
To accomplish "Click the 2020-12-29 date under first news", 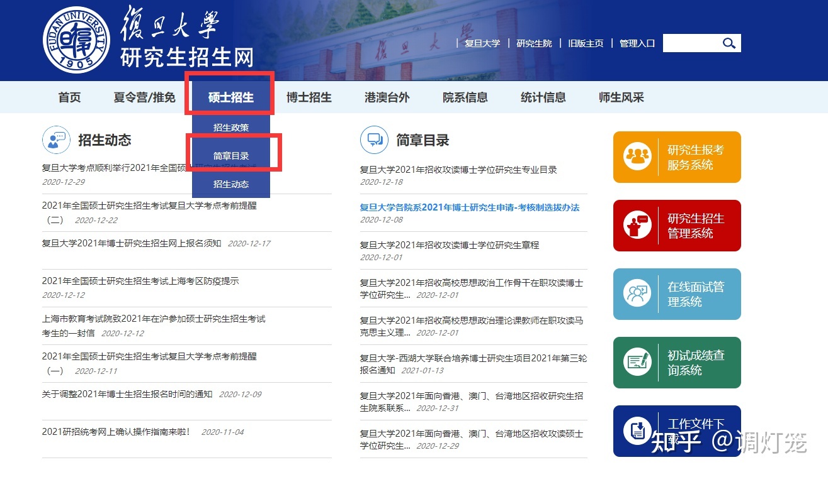I will pyautogui.click(x=64, y=182).
